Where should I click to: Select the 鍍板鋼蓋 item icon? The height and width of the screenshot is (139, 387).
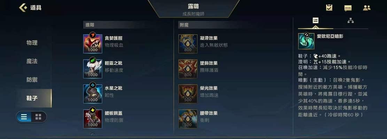(x=93, y=119)
